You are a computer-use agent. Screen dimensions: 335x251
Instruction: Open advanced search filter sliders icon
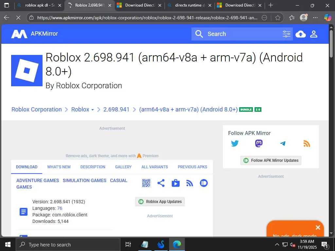point(286,34)
